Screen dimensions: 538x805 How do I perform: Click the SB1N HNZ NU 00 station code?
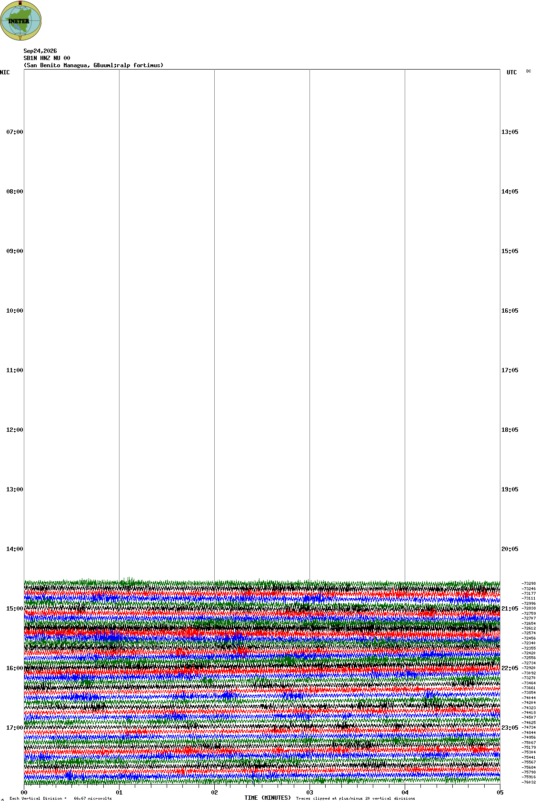47,58
